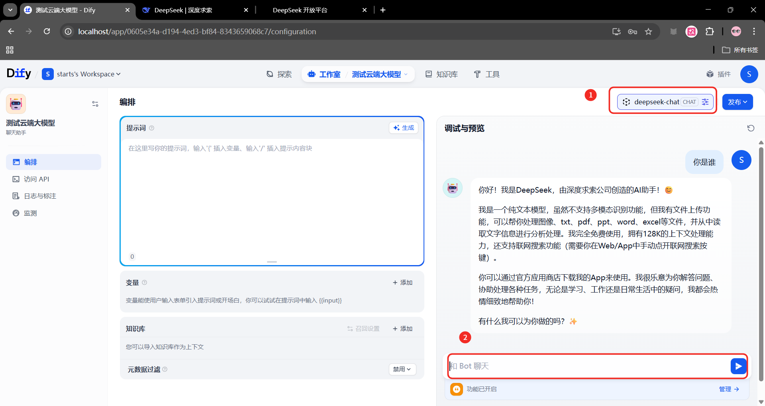View site information icon in address bar
Image resolution: width=765 pixels, height=406 pixels.
coord(69,31)
